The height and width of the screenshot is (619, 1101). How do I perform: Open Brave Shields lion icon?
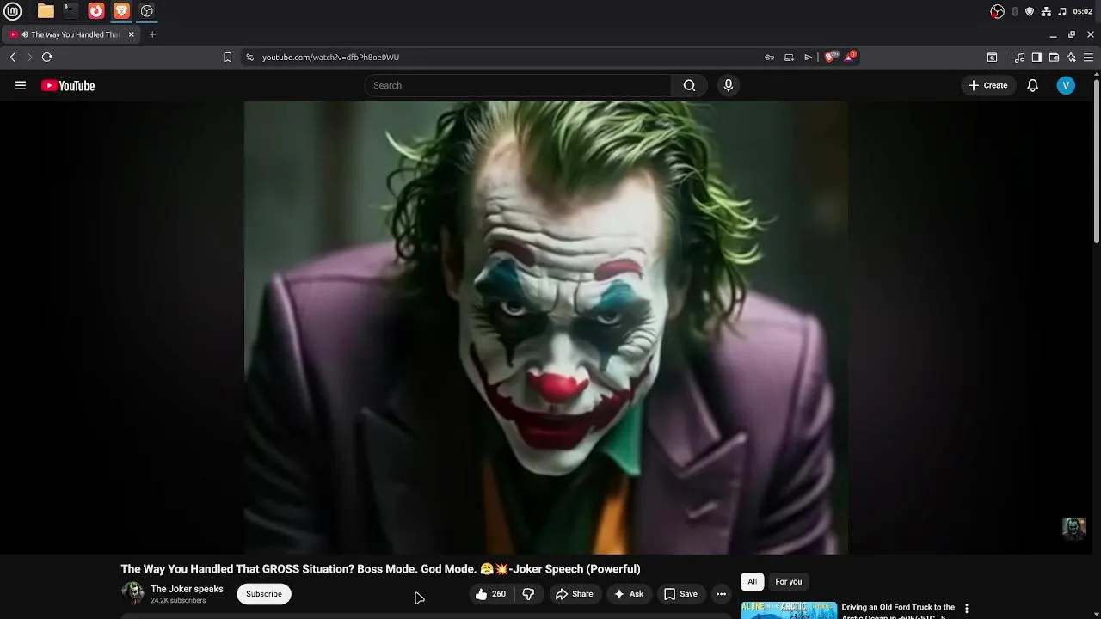[x=830, y=57]
